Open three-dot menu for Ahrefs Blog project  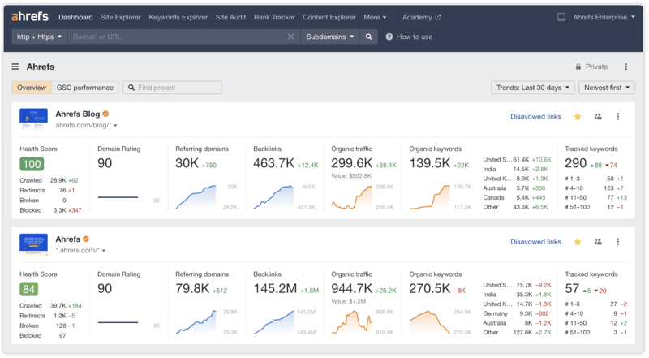[618, 116]
